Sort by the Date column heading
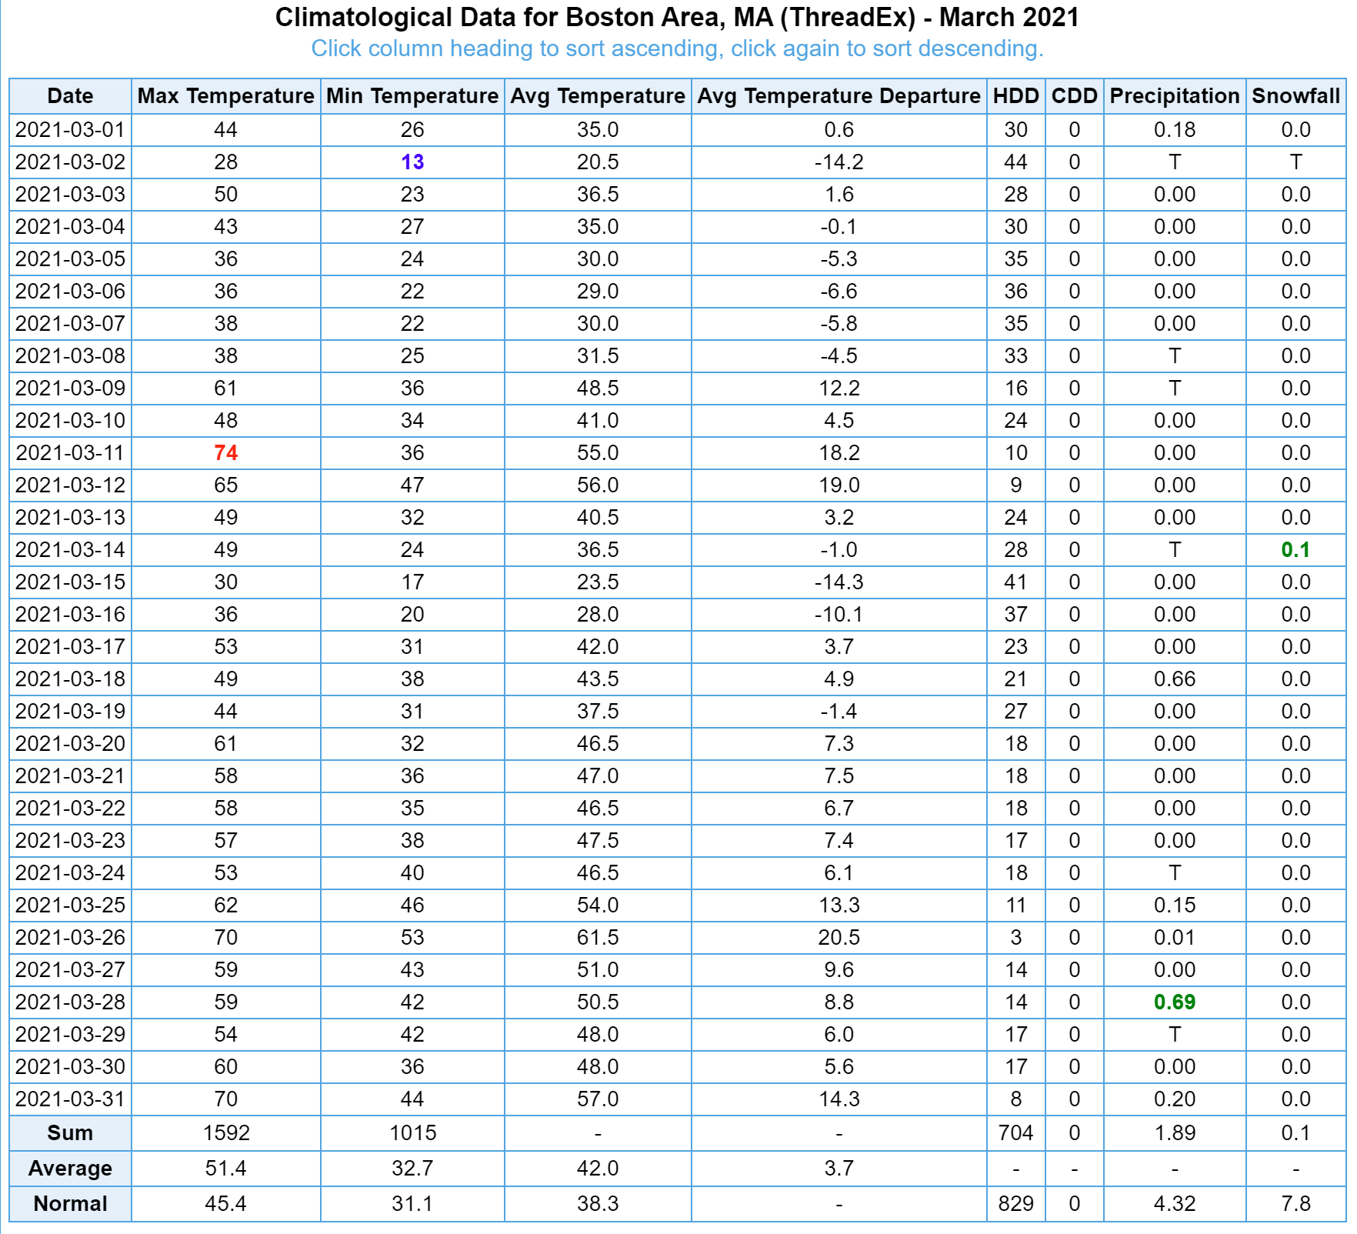This screenshot has height=1234, width=1357. click(x=70, y=96)
